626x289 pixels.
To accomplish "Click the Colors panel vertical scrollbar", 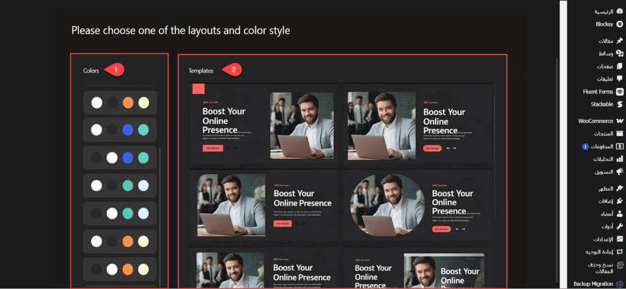I will point(160,216).
